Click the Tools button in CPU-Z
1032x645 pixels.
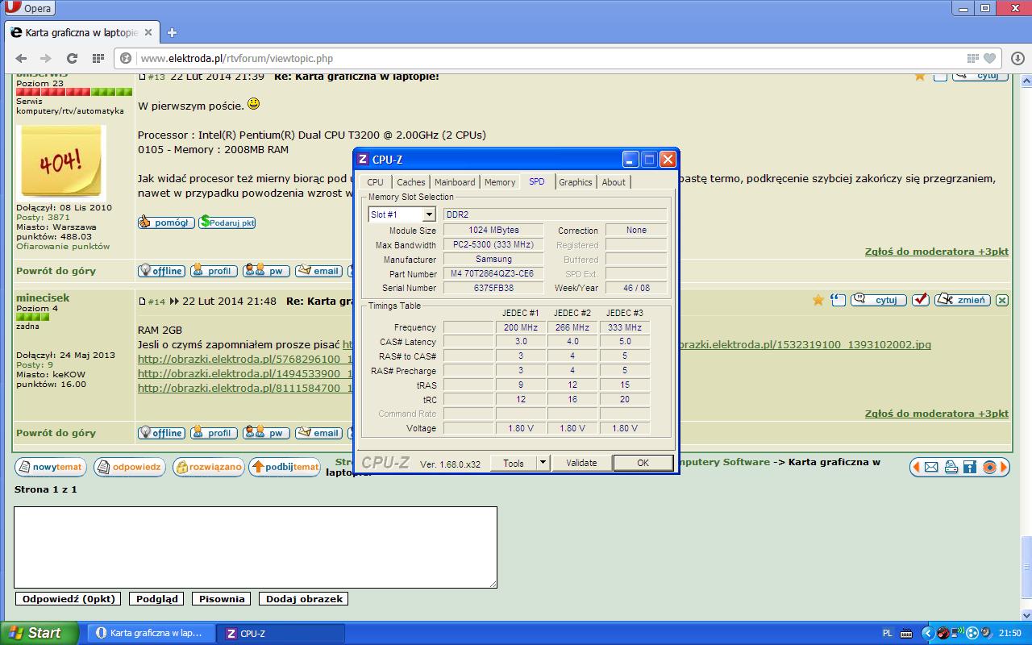tap(514, 463)
